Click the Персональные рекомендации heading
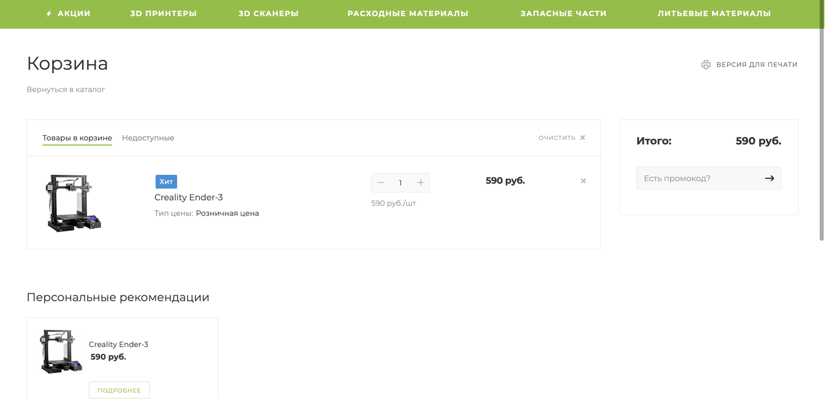This screenshot has height=399, width=825. [x=118, y=297]
